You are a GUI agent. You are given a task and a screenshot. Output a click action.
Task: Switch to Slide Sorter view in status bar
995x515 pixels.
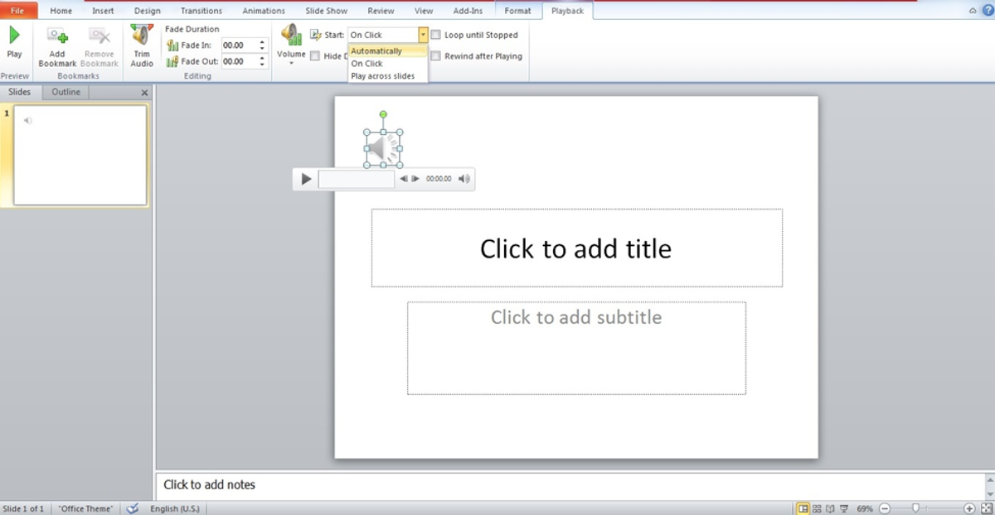tap(816, 508)
